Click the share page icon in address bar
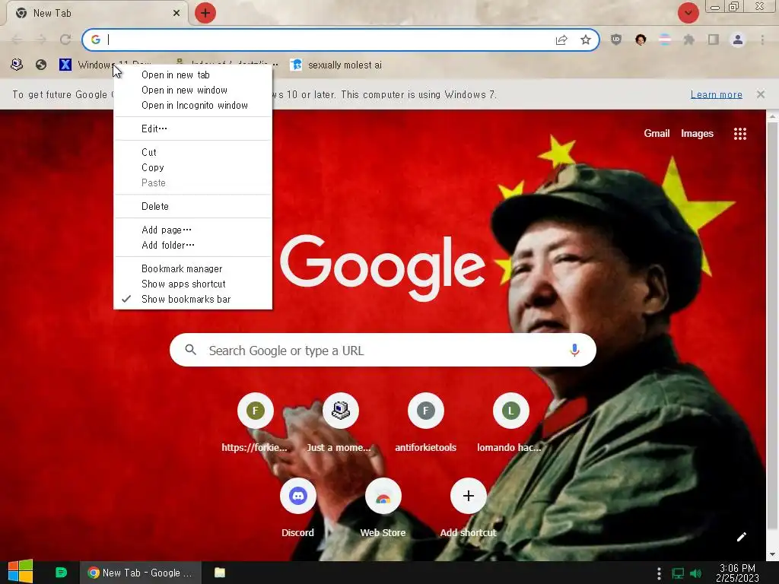 [561, 40]
